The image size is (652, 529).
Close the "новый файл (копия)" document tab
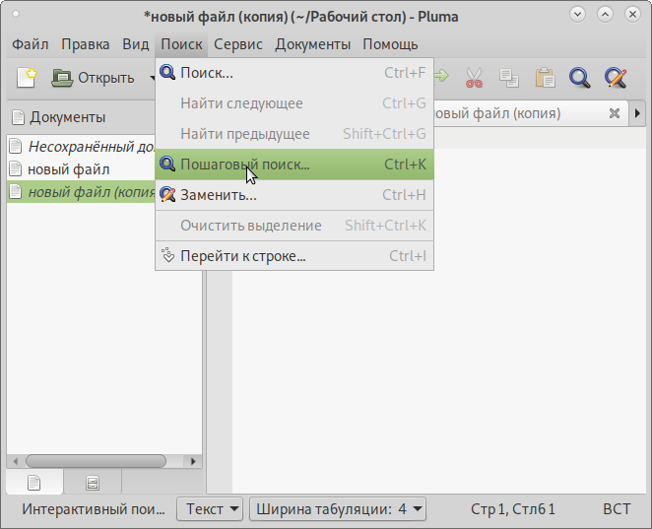coord(614,113)
